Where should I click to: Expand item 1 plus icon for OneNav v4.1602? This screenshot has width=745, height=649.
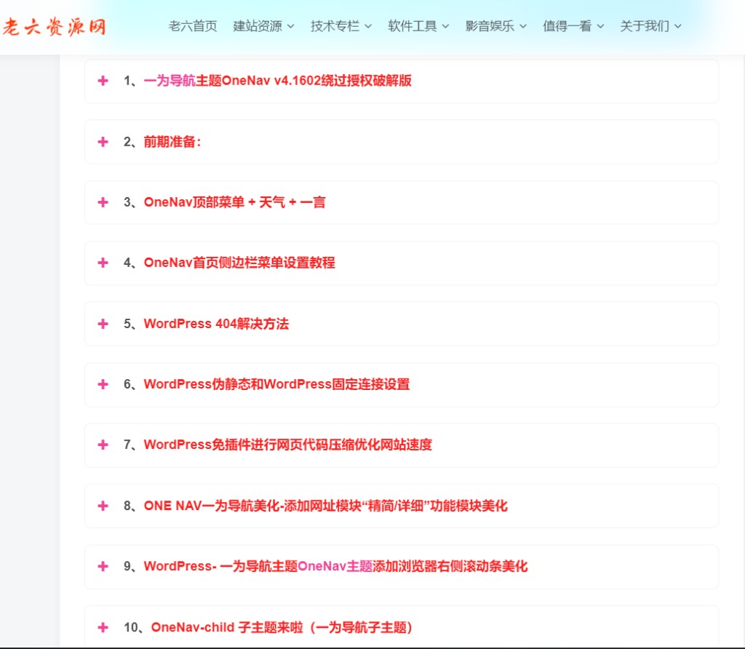click(x=103, y=81)
